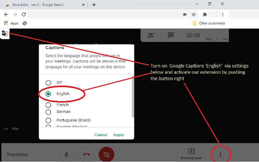Open the Chrome three-dot browser menu
The image size is (259, 162).
223,14
